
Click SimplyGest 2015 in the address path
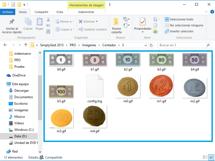[x=52, y=45]
